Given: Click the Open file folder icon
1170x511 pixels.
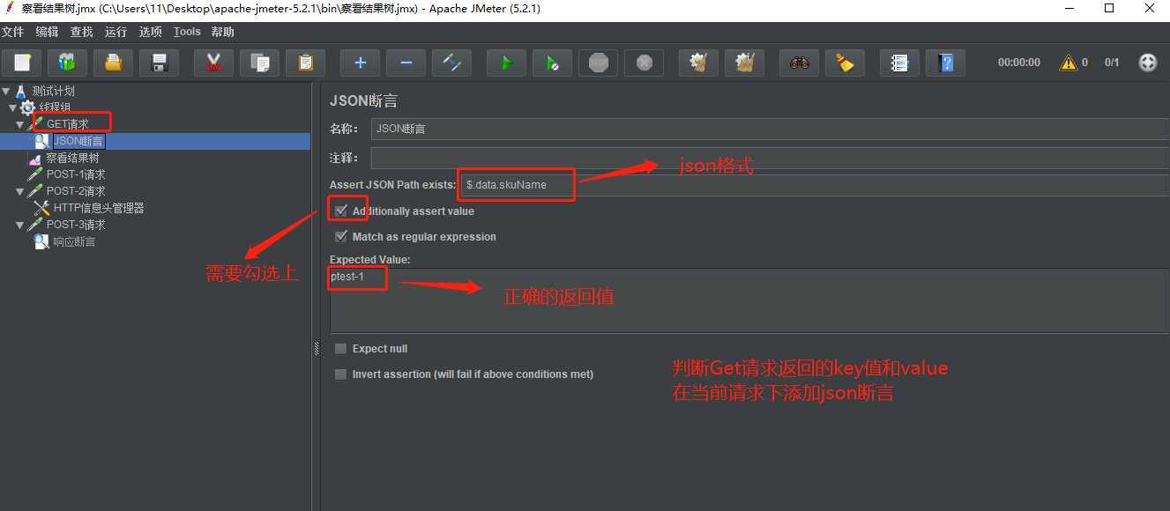Looking at the screenshot, I should click(x=114, y=63).
